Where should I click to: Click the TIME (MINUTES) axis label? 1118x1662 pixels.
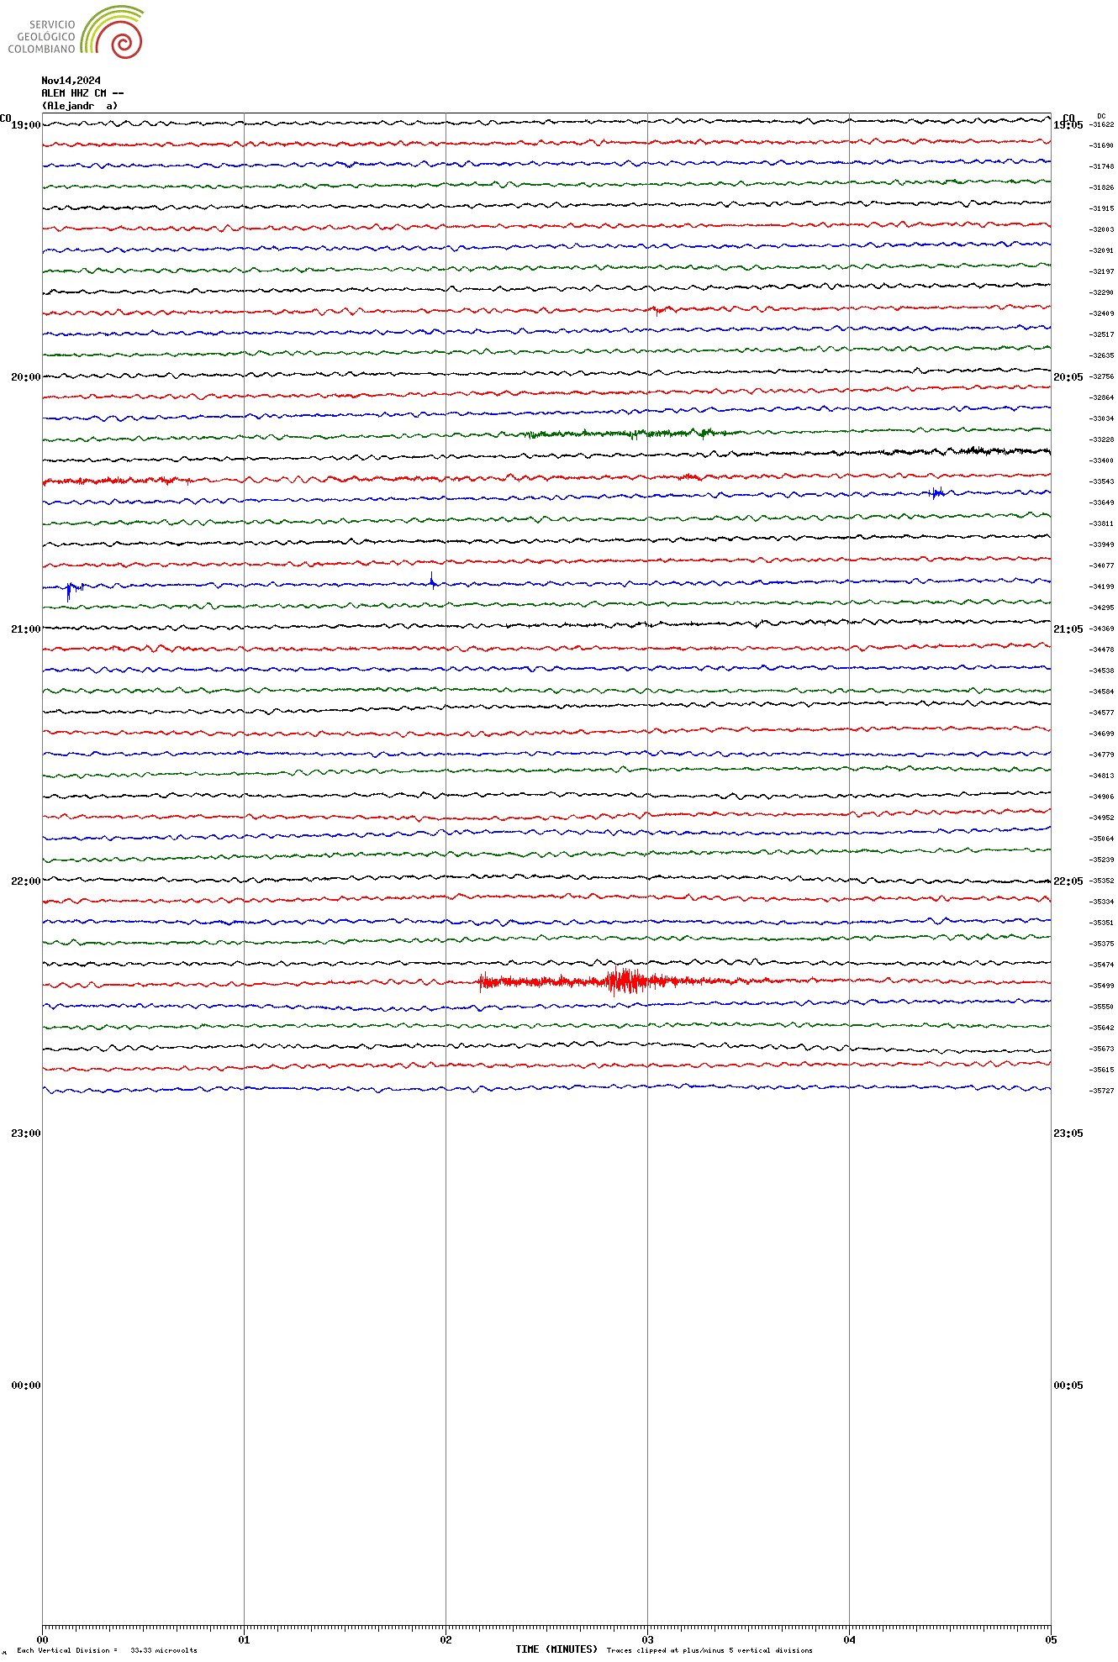click(556, 1649)
